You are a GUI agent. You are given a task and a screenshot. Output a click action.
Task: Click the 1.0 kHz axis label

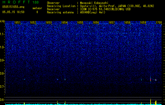coord(2,47)
